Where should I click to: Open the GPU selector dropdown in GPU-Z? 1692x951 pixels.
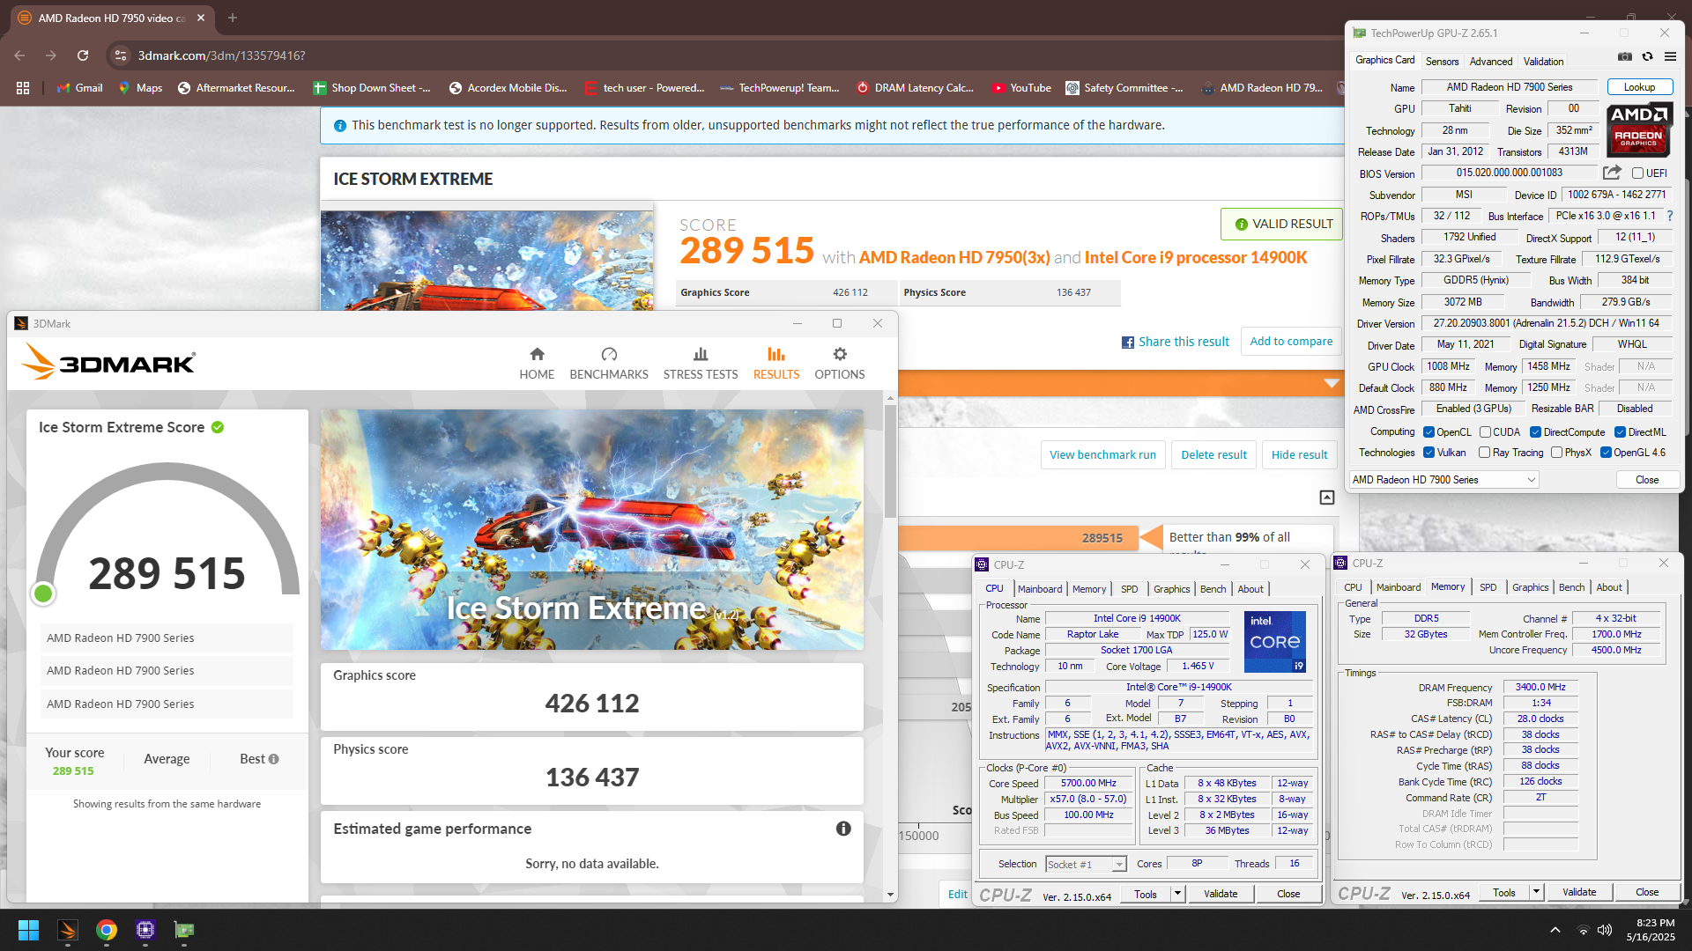(1443, 480)
